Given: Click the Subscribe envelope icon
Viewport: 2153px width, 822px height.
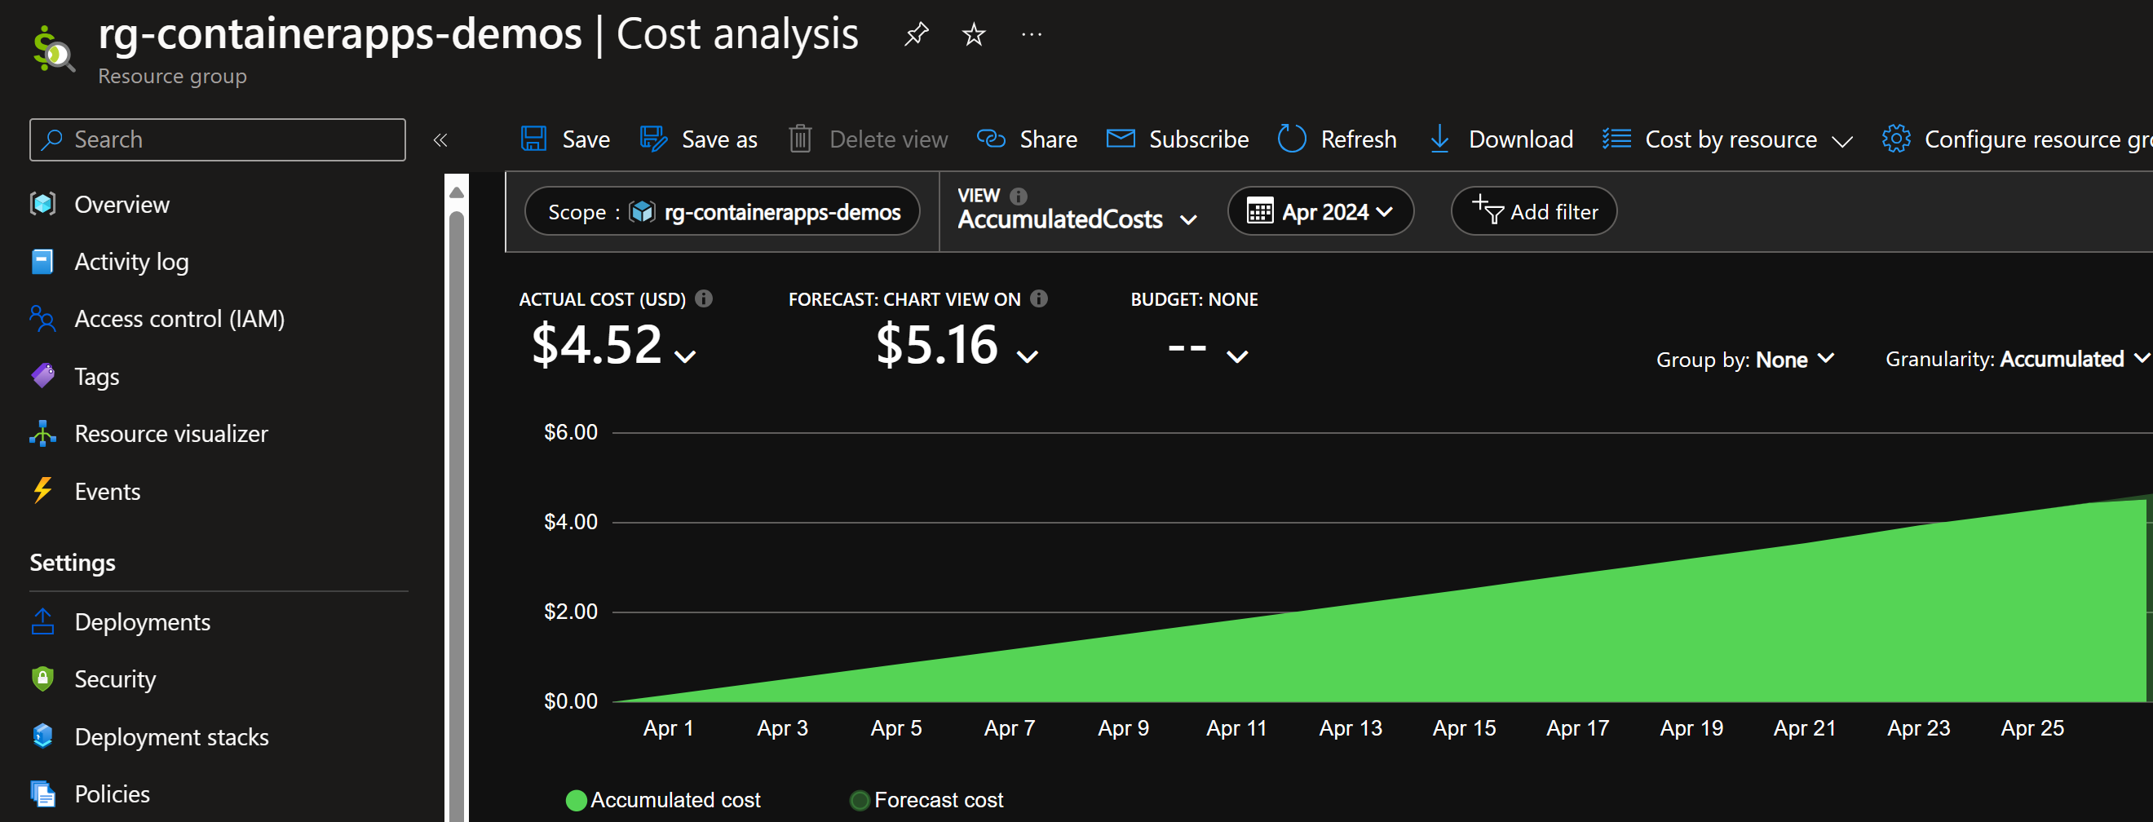Looking at the screenshot, I should tap(1121, 139).
